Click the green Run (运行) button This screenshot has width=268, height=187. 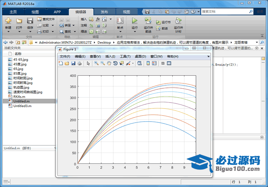click(x=135, y=21)
